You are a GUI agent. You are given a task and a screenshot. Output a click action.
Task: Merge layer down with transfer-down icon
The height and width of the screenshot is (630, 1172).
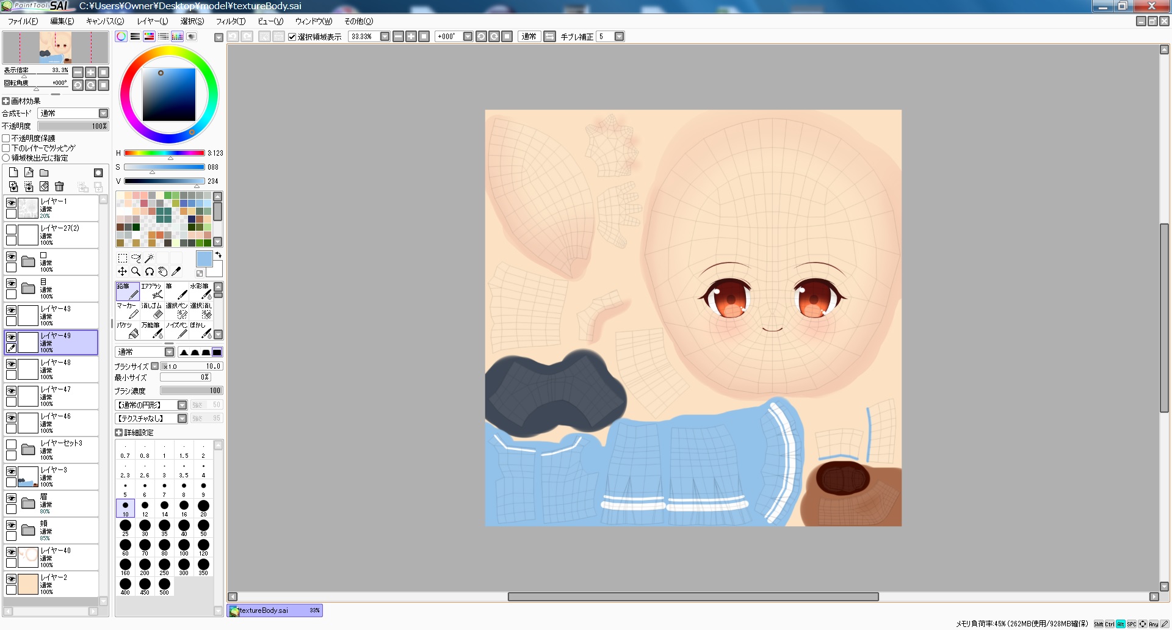click(x=13, y=187)
